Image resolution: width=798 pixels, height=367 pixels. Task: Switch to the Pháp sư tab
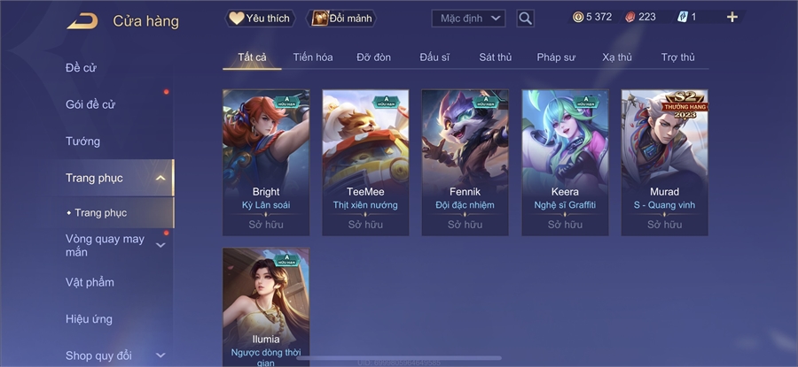(x=556, y=57)
